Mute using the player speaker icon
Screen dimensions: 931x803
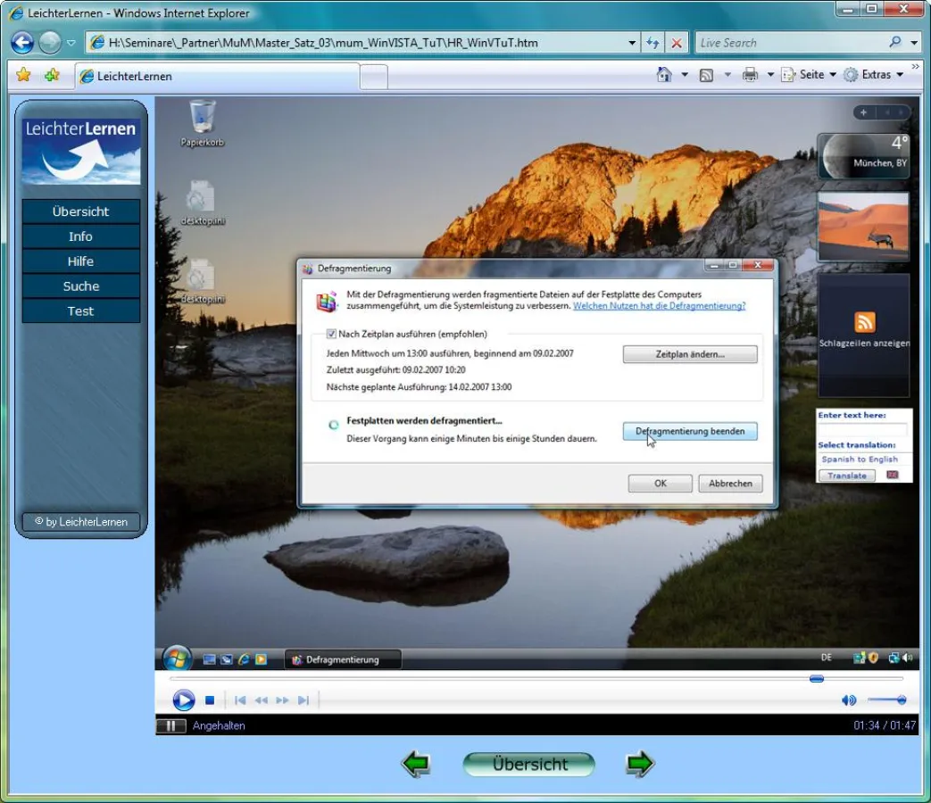848,700
